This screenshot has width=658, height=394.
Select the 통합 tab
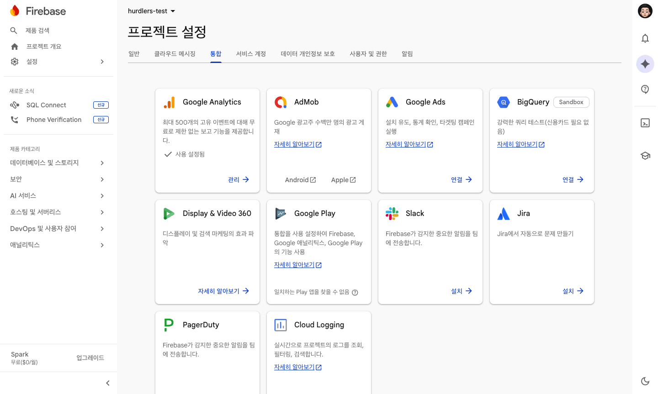216,54
